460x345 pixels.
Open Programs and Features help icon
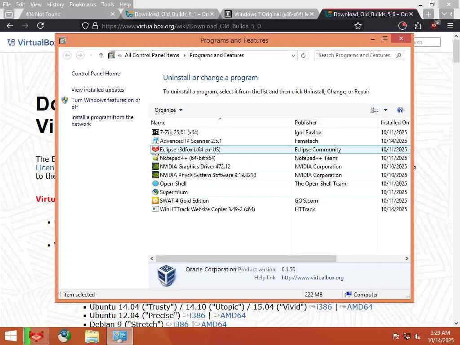coord(400,110)
